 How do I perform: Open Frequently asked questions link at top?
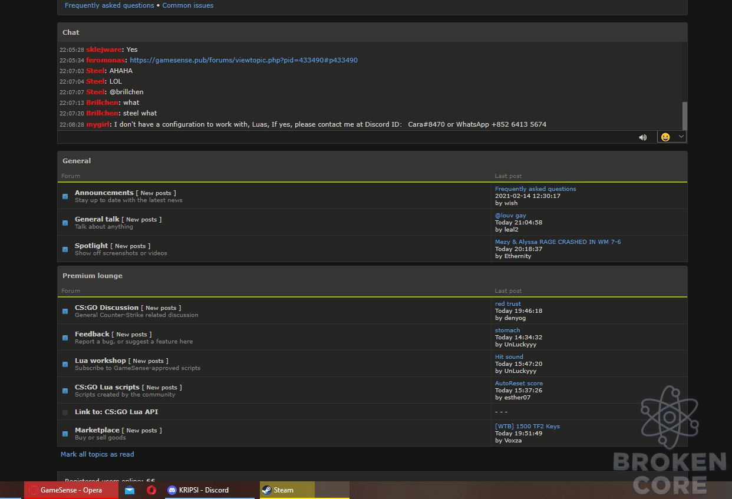click(x=109, y=5)
